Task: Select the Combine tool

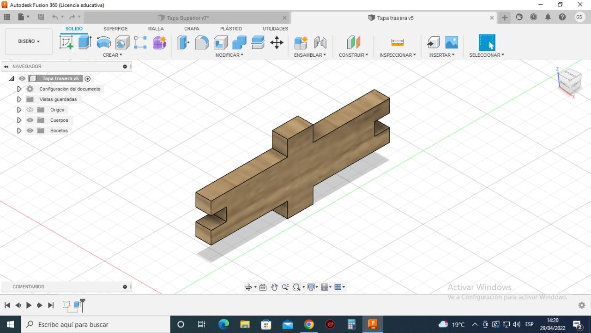Action: [x=239, y=42]
